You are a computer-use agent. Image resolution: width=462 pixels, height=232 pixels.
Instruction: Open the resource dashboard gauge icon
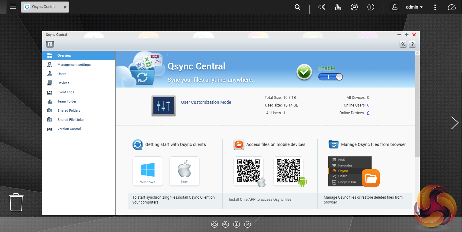pos(452,7)
